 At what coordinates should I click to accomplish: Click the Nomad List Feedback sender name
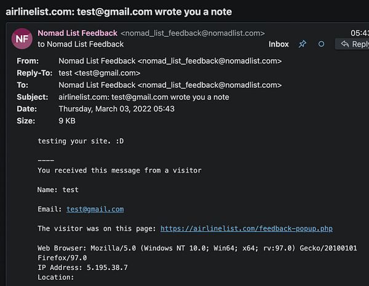tap(77, 33)
